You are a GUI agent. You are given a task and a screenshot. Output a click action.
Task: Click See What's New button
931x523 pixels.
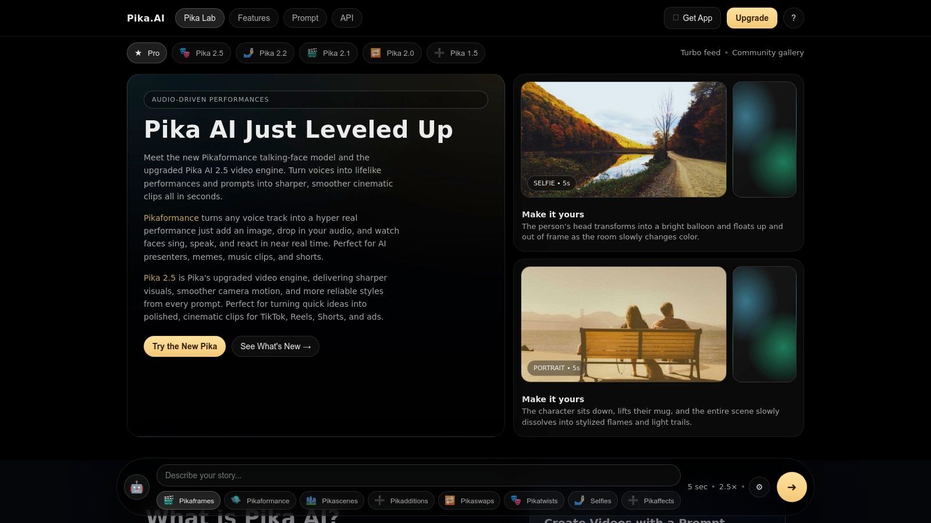[275, 346]
